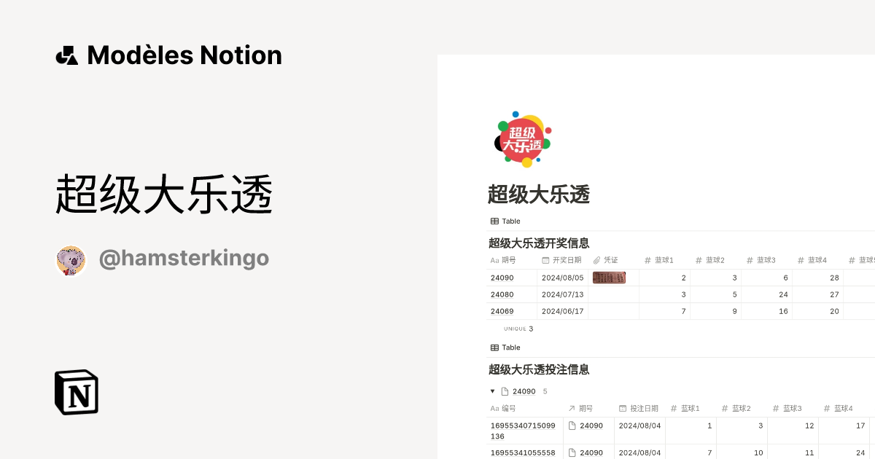The height and width of the screenshot is (459, 875).
Task: Open the UNIQUE 3 calculation dropdown
Action: click(517, 328)
